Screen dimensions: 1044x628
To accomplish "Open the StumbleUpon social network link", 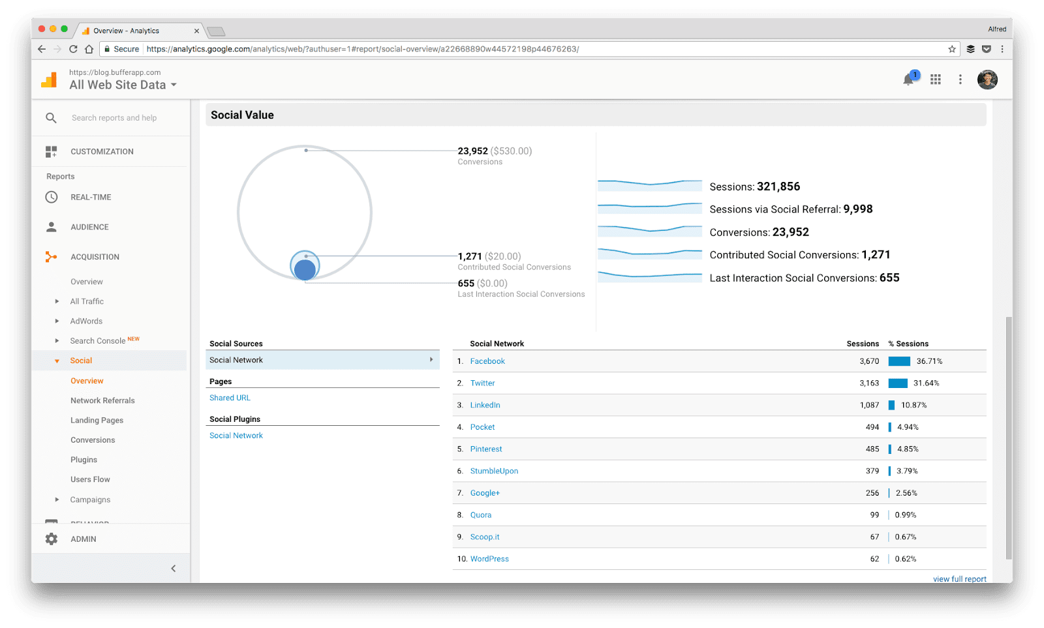I will coord(494,471).
